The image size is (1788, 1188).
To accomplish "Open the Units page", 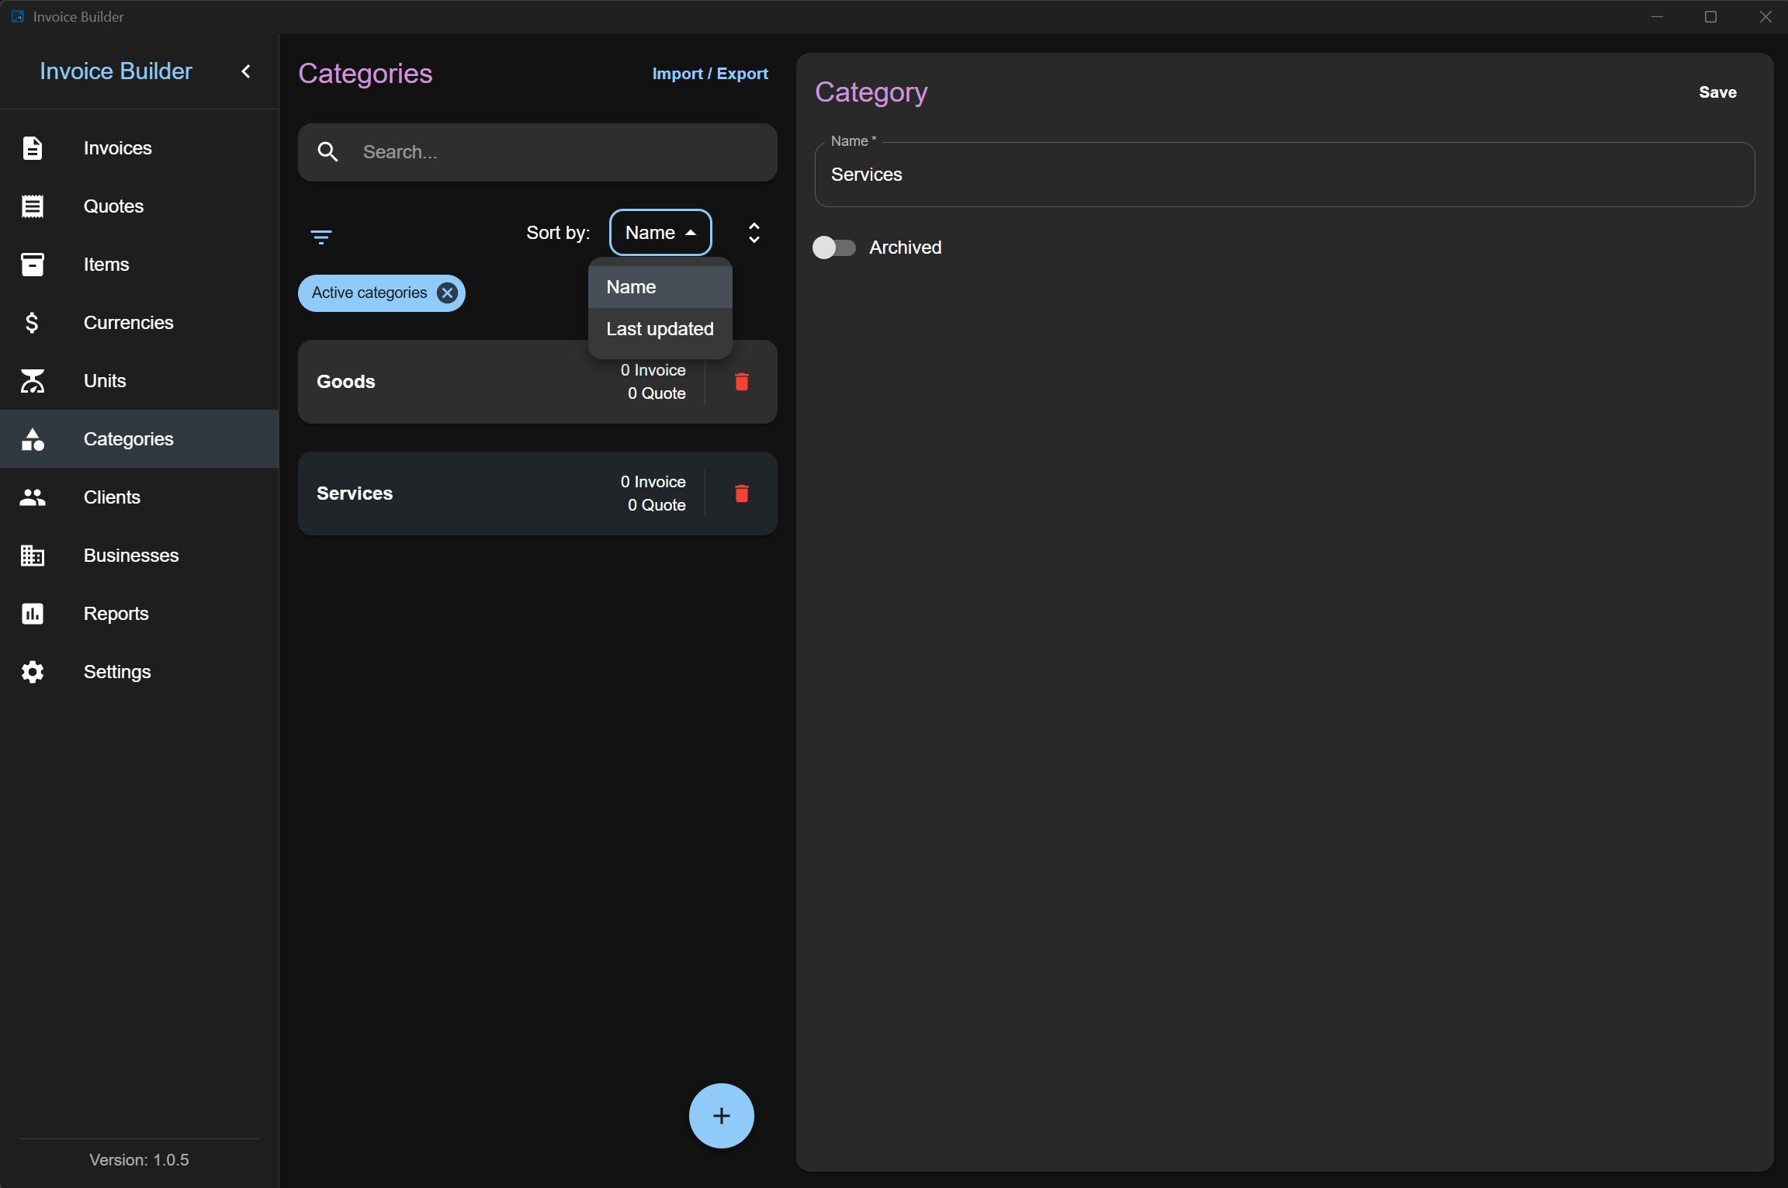I will (140, 380).
